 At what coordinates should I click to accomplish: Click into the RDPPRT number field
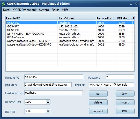point(35,111)
